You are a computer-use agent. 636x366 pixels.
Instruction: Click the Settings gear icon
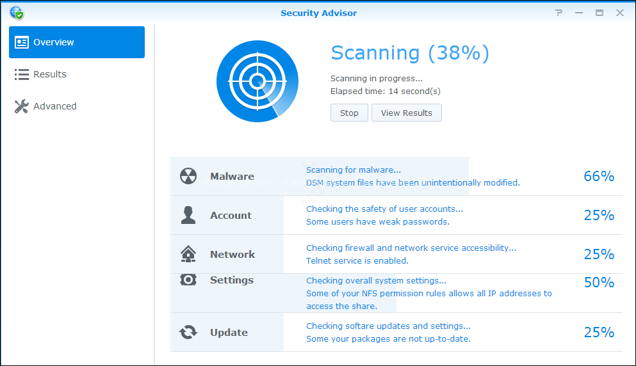(x=188, y=280)
